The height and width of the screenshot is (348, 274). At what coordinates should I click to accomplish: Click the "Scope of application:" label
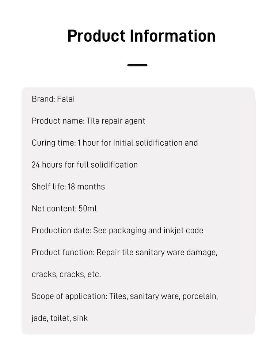[x=69, y=296]
